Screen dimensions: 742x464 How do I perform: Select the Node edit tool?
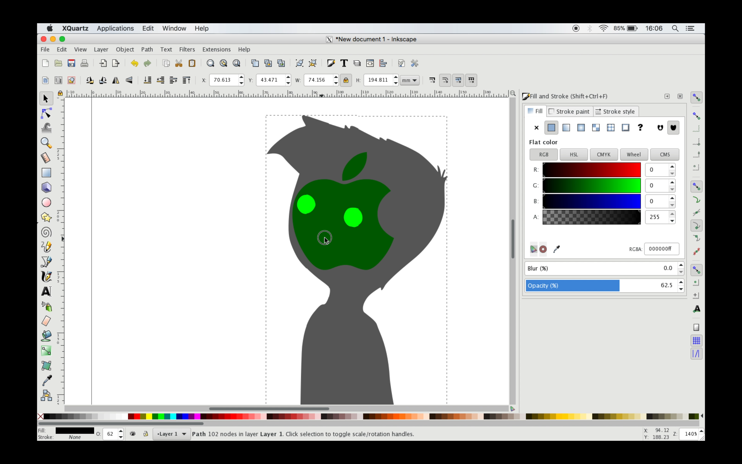pos(46,113)
